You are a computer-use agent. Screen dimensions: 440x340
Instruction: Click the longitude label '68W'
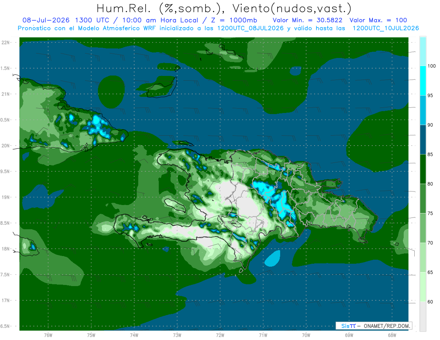point(392,335)
